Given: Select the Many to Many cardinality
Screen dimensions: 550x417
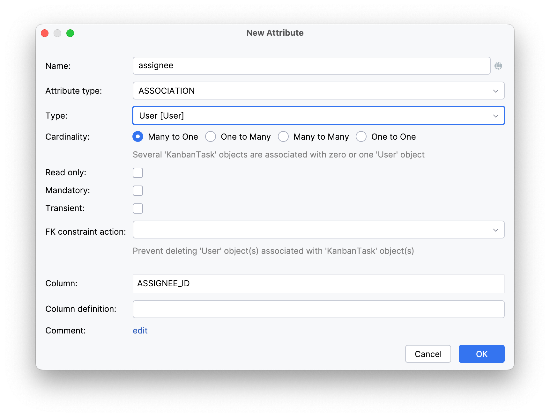Looking at the screenshot, I should coord(283,136).
